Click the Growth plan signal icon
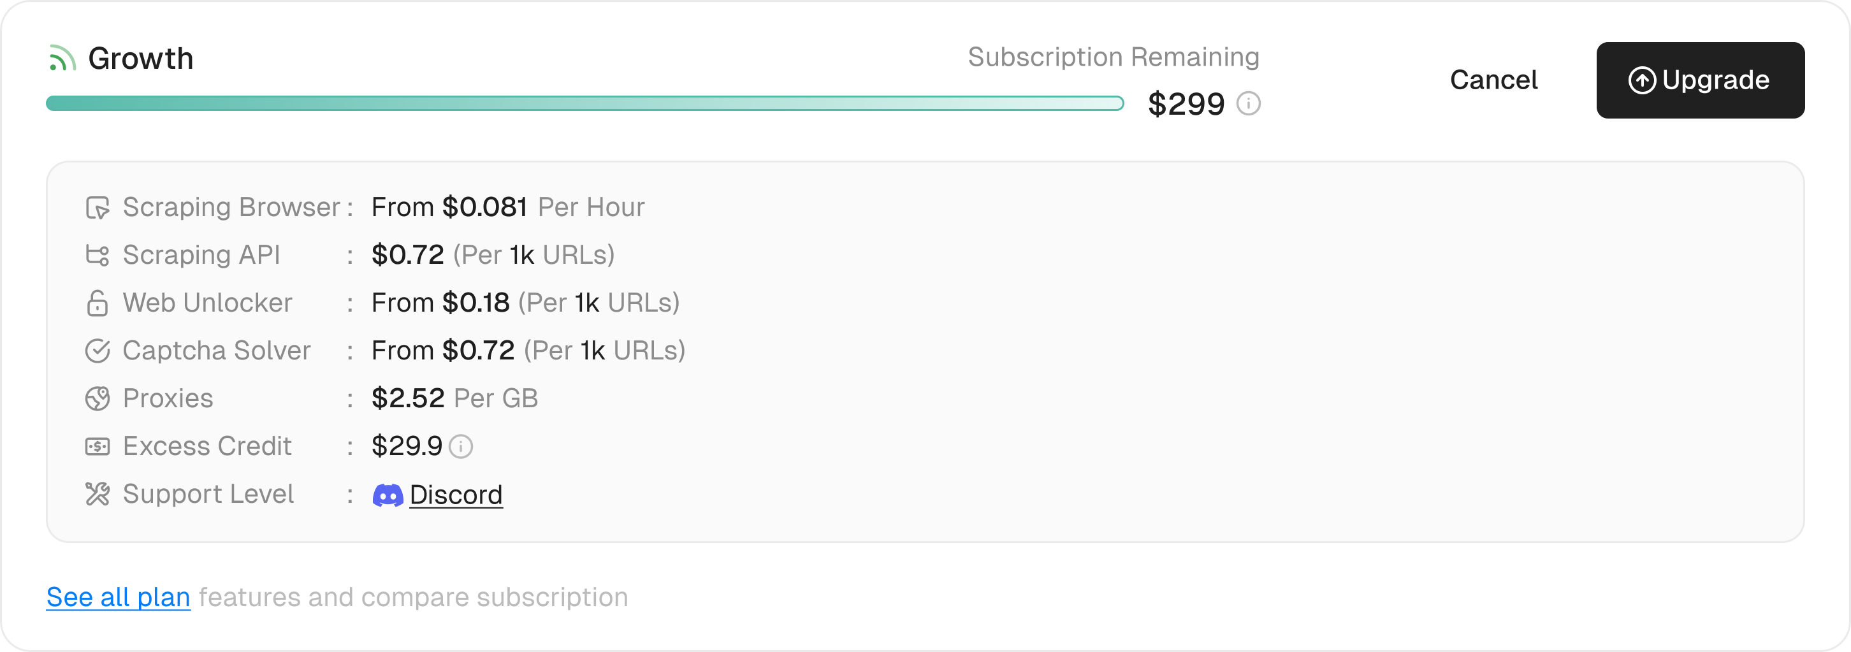Screen dimensions: 1851x652 pyautogui.click(x=63, y=58)
